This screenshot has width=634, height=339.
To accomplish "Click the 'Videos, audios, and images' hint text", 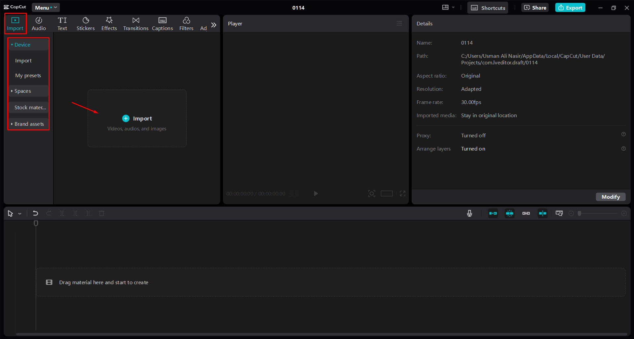I will [137, 129].
